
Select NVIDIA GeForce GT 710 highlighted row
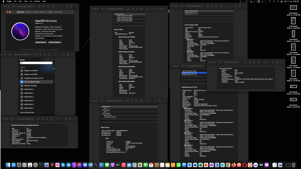194,73
